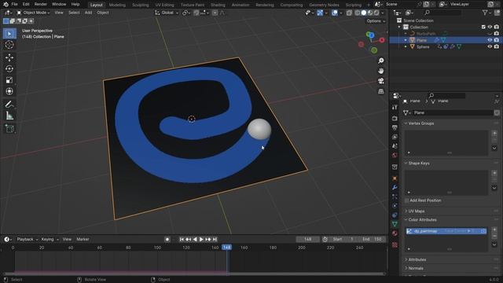
Task: Open the Physics properties tab
Action: click(x=395, y=206)
